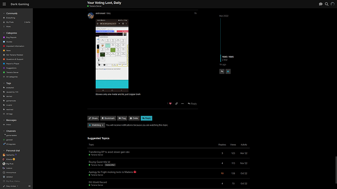Open 'Apology for Fright invoking texts to Madeira' topic

[111, 172]
